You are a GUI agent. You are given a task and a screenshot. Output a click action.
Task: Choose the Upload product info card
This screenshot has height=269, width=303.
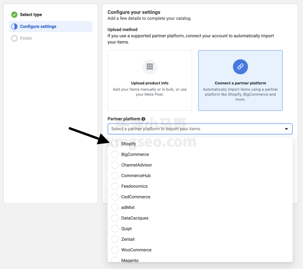click(x=150, y=80)
